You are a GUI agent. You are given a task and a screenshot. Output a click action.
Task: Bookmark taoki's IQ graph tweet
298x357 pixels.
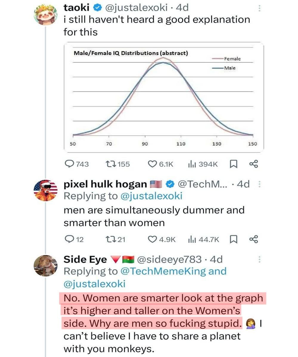point(234,164)
